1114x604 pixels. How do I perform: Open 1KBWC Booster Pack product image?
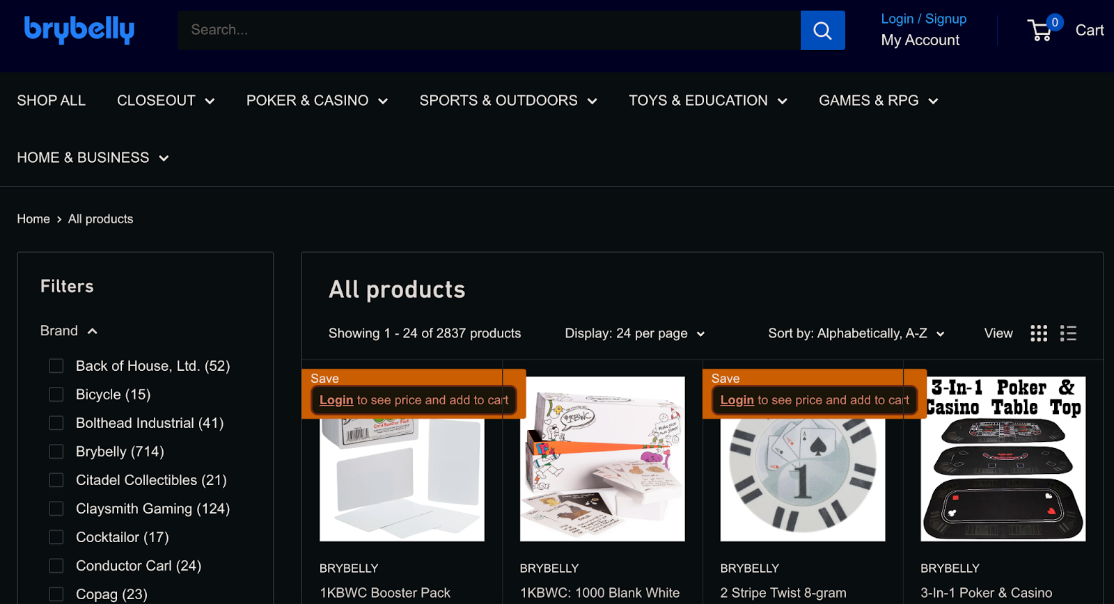click(x=402, y=480)
